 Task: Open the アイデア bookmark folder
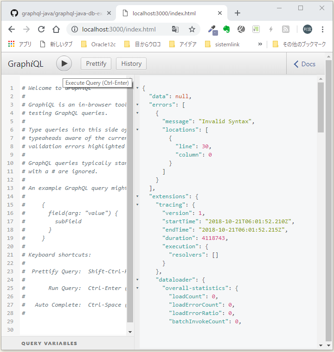tap(183, 44)
